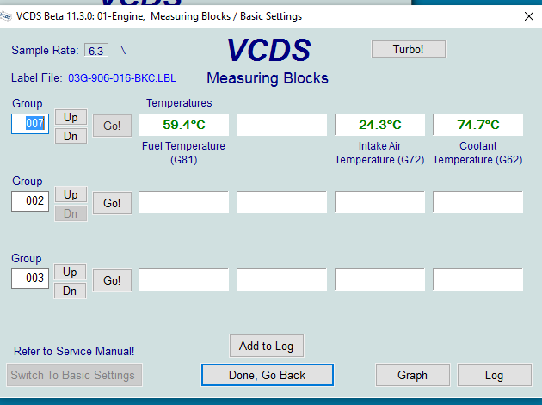Click the Turbo! button
The height and width of the screenshot is (405, 542).
tap(409, 49)
